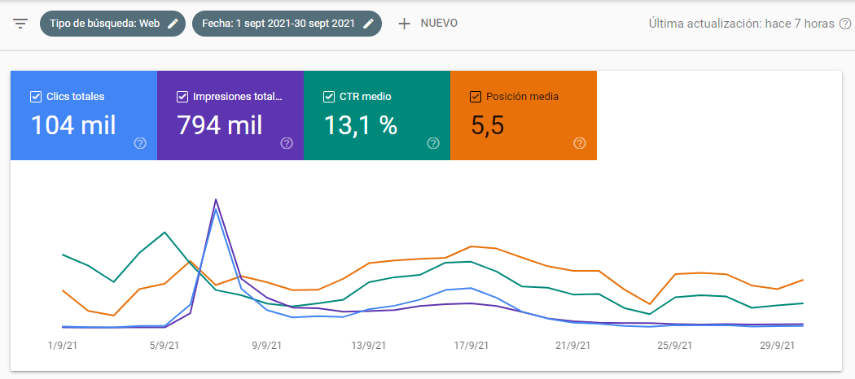The image size is (855, 379).
Task: Click pencil icon on Fecha chip
Action: click(x=369, y=24)
